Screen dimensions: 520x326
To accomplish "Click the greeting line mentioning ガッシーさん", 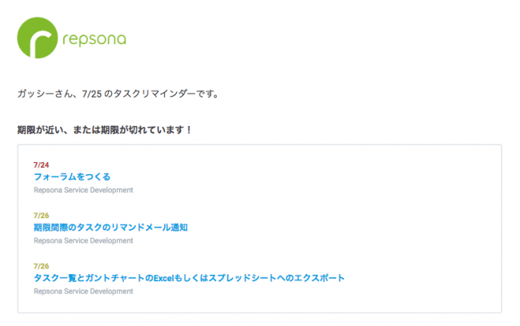I will [x=118, y=94].
